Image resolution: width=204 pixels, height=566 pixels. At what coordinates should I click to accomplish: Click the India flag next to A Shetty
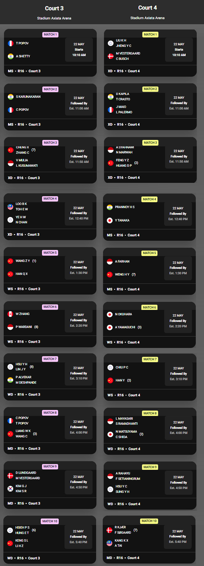pos(10,56)
